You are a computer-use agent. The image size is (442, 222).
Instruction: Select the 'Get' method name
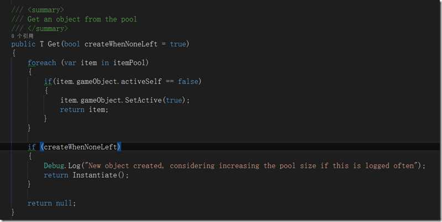[x=54, y=44]
